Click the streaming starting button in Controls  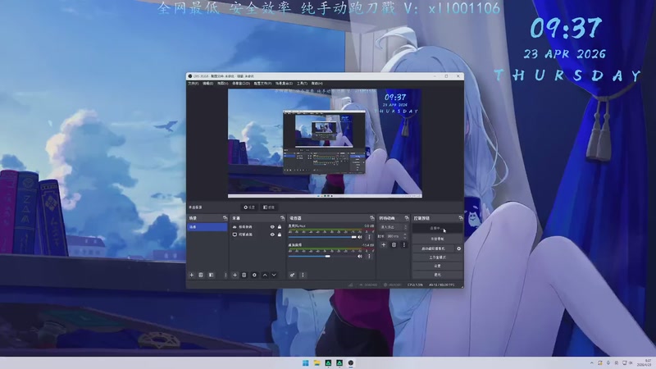pyautogui.click(x=437, y=228)
